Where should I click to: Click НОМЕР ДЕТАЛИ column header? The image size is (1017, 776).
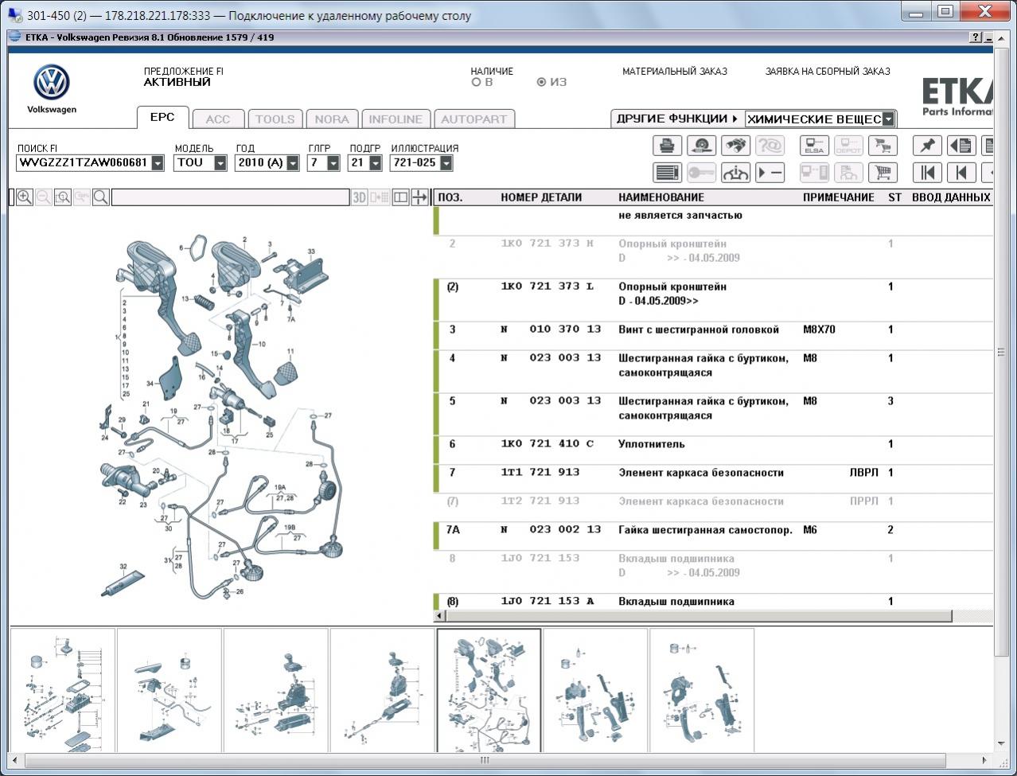[x=541, y=197]
